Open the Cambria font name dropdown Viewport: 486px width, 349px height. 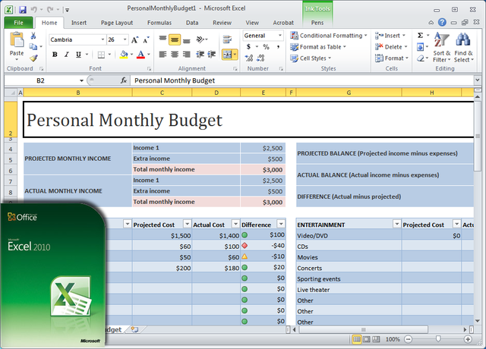(103, 39)
